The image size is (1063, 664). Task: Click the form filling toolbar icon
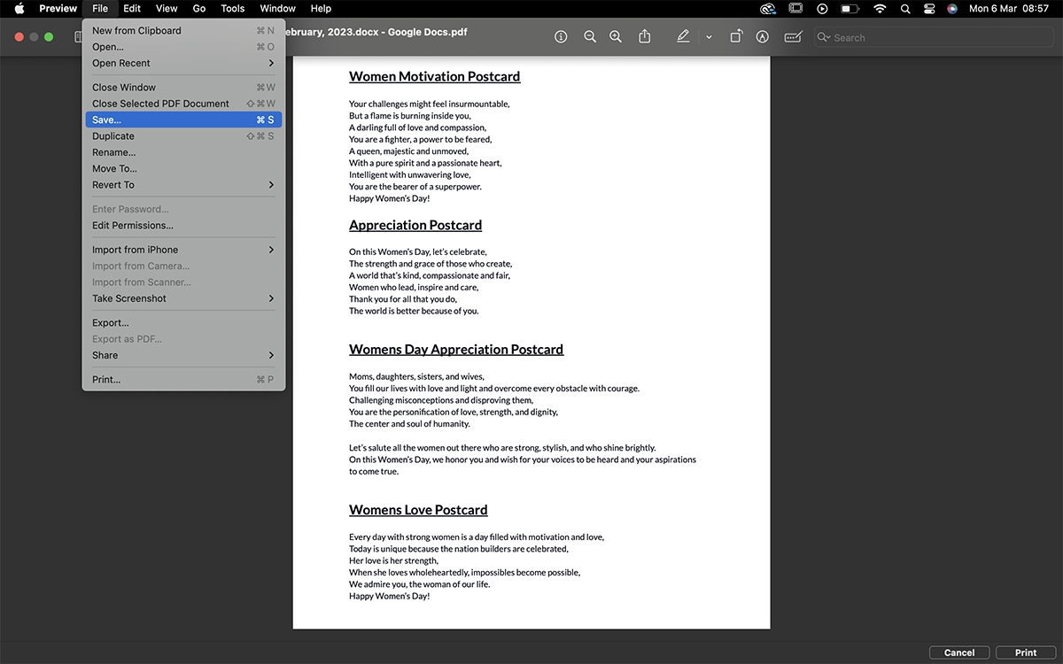click(793, 37)
